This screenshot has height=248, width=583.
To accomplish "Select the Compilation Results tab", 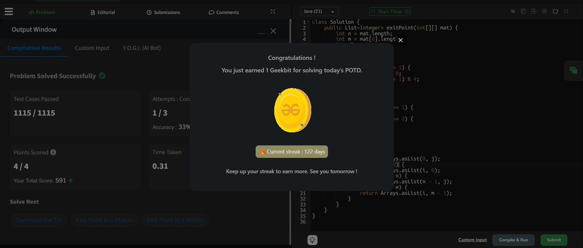I will click(34, 48).
